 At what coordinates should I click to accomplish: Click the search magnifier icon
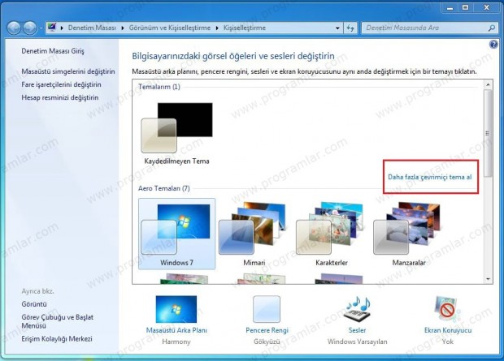coord(491,28)
